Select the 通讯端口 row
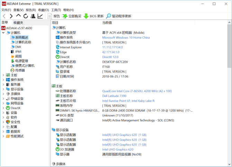 (115, 120)
